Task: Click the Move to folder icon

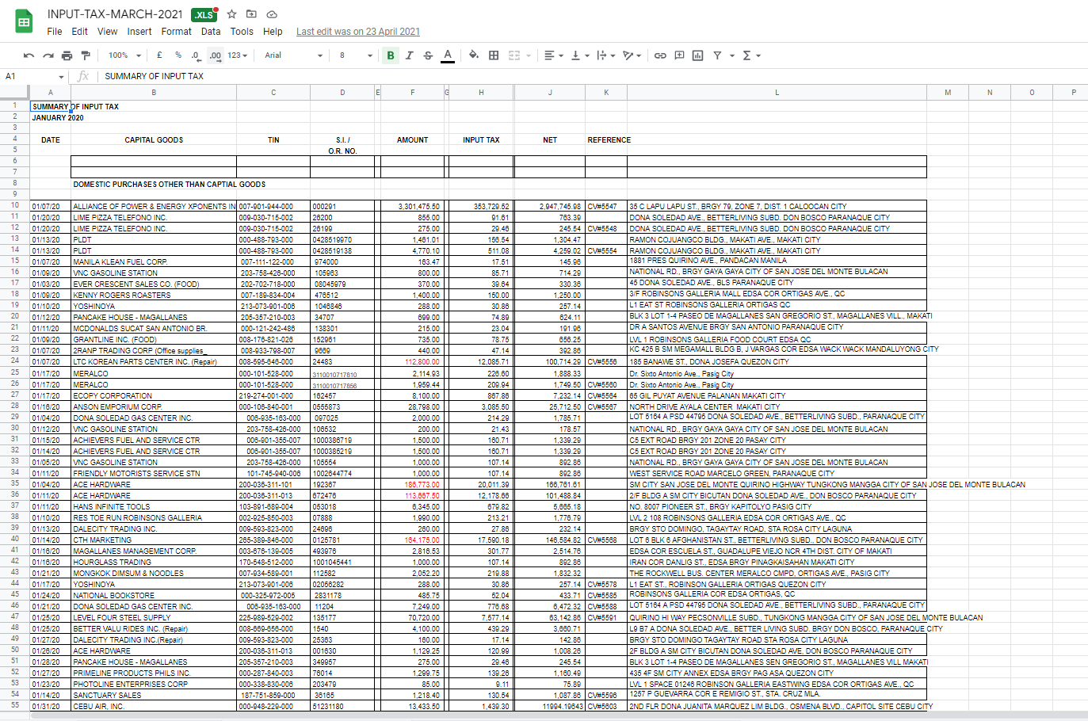Action: [x=251, y=14]
